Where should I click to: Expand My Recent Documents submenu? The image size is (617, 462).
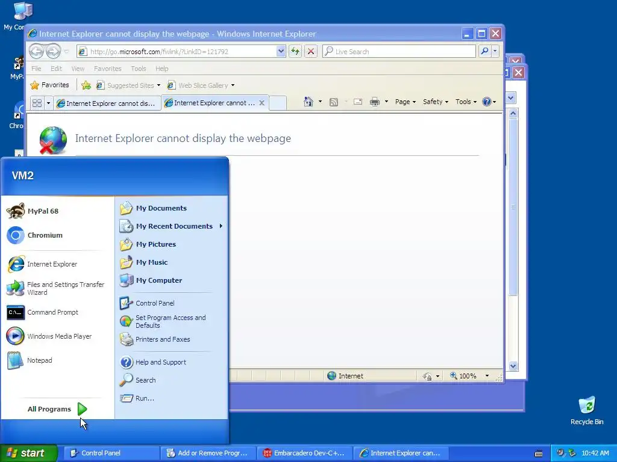click(x=172, y=226)
